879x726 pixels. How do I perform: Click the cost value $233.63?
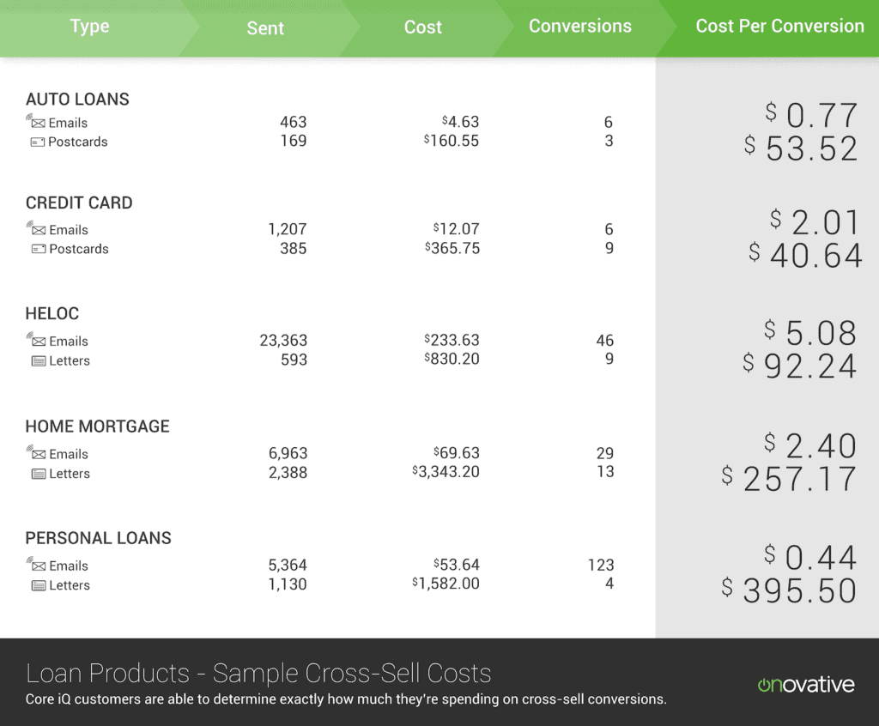tap(452, 340)
